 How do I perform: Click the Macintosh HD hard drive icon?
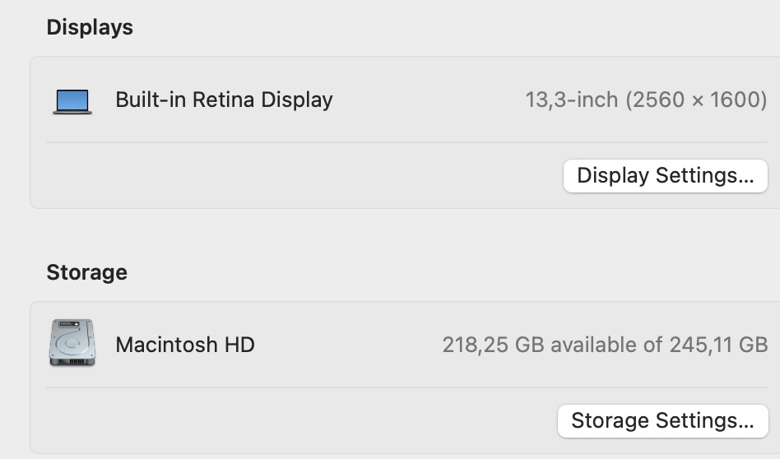pos(72,343)
